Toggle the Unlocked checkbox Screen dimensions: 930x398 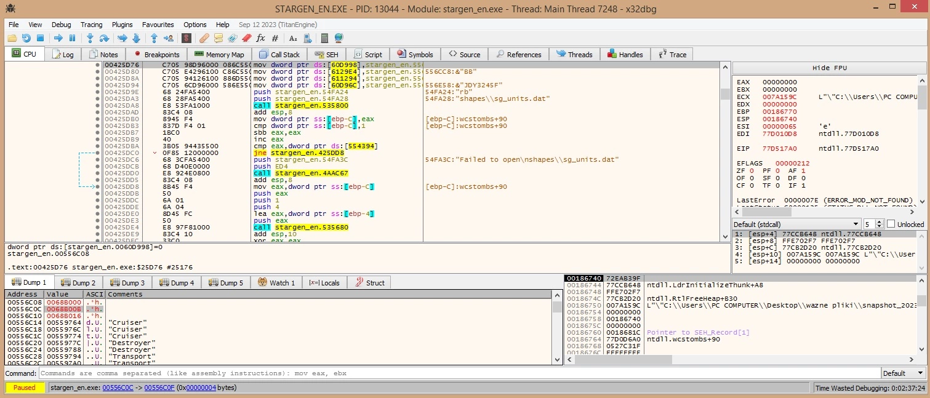click(891, 224)
